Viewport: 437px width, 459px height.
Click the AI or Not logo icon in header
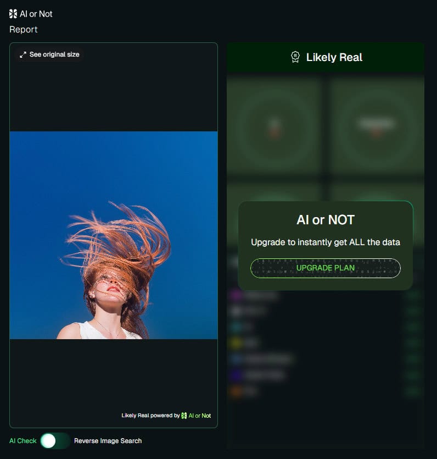(x=13, y=14)
